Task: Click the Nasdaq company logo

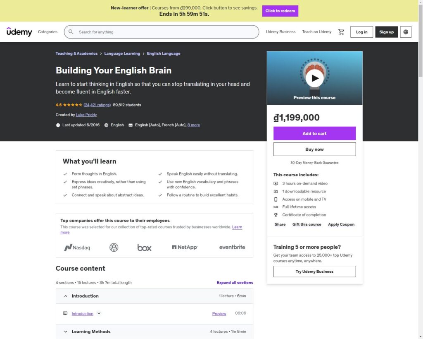Action: [x=77, y=248]
